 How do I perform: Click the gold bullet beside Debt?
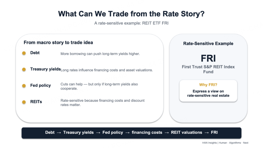click(x=24, y=53)
